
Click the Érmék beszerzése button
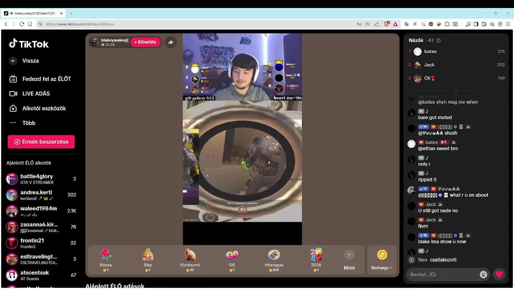[41, 142]
